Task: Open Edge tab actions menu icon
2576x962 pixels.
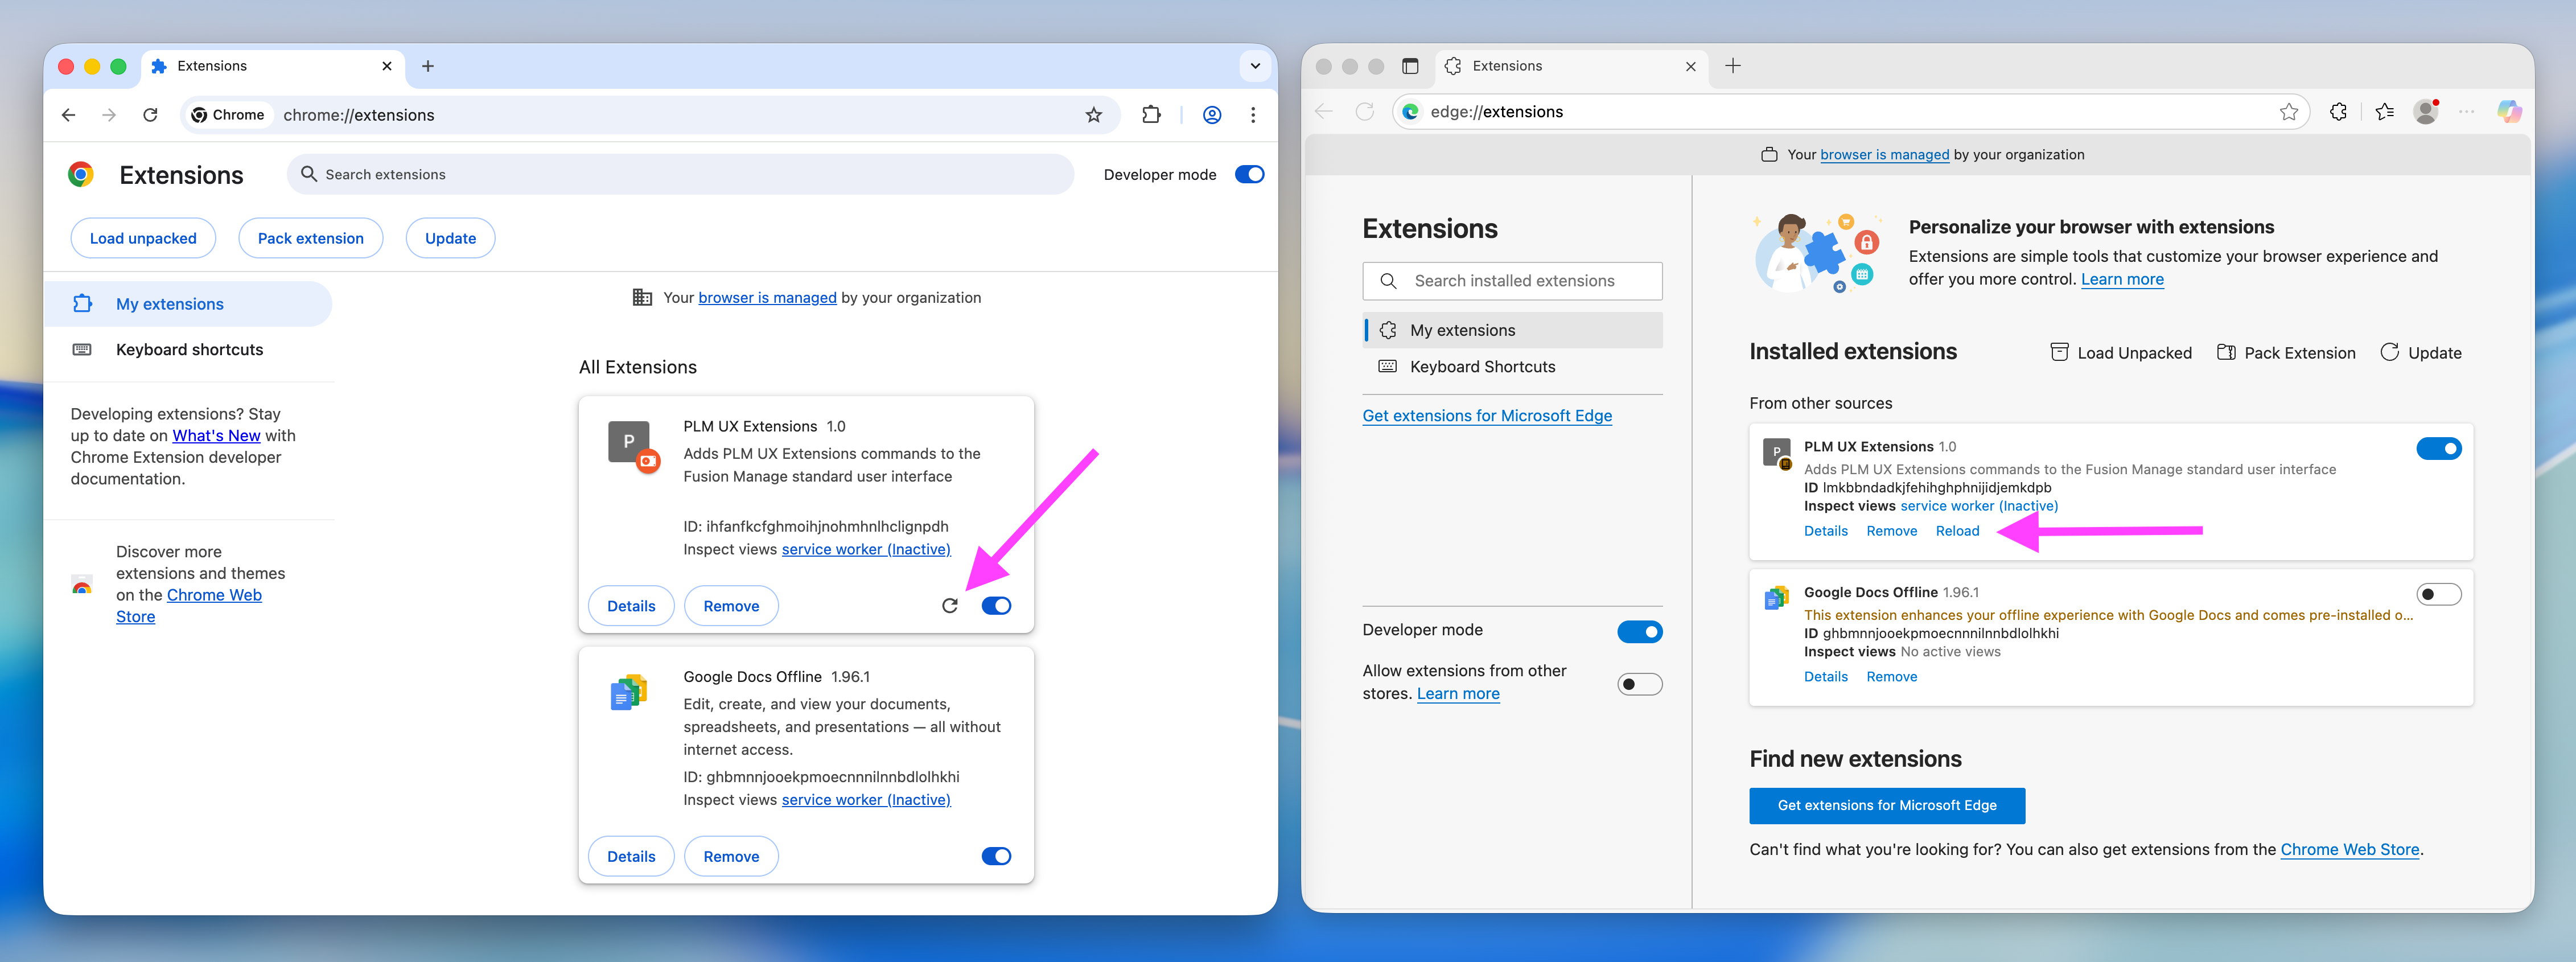Action: [x=1410, y=66]
